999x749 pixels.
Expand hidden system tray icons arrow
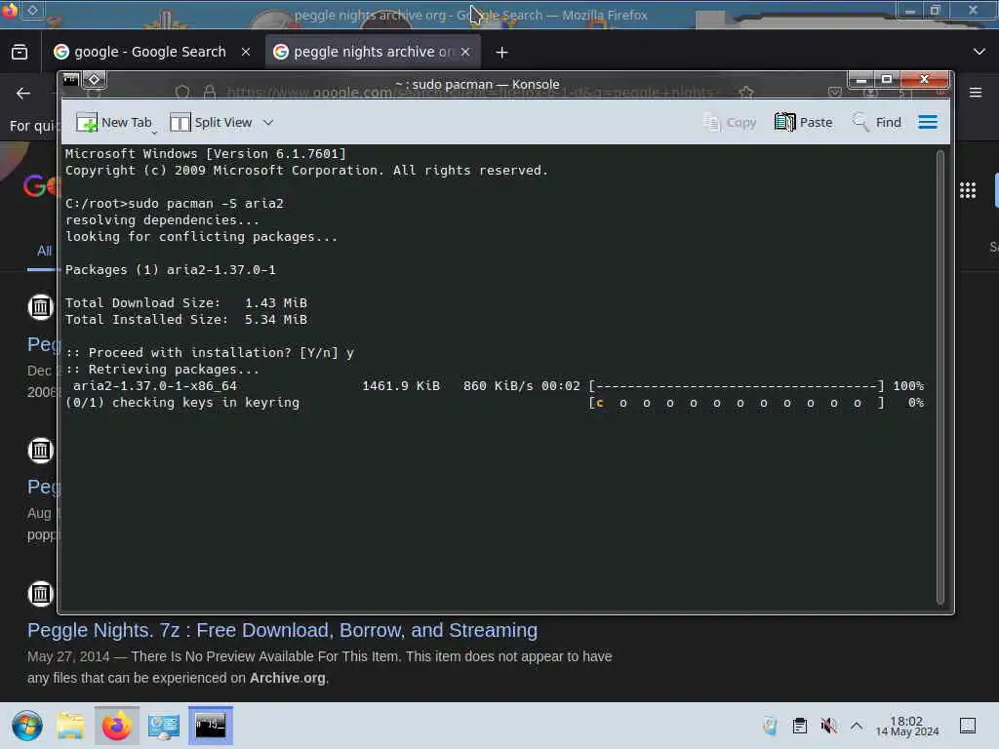(857, 726)
